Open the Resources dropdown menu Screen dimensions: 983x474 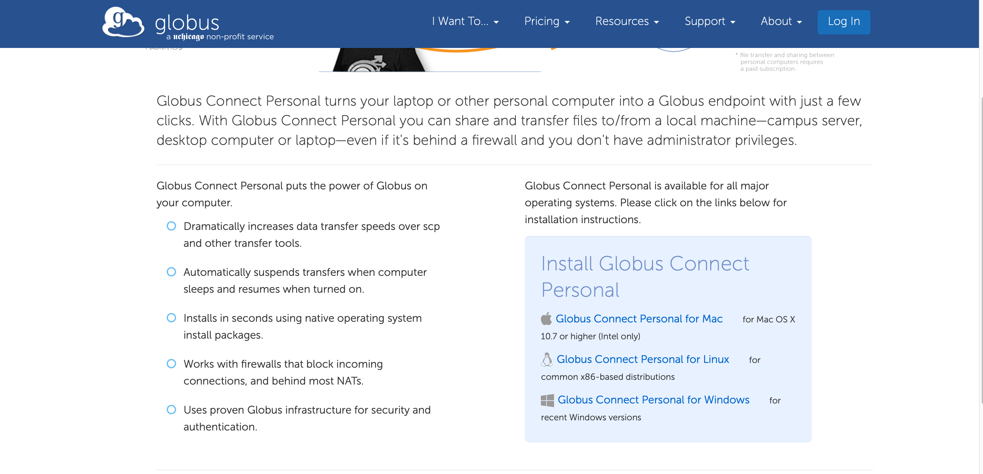pyautogui.click(x=627, y=21)
